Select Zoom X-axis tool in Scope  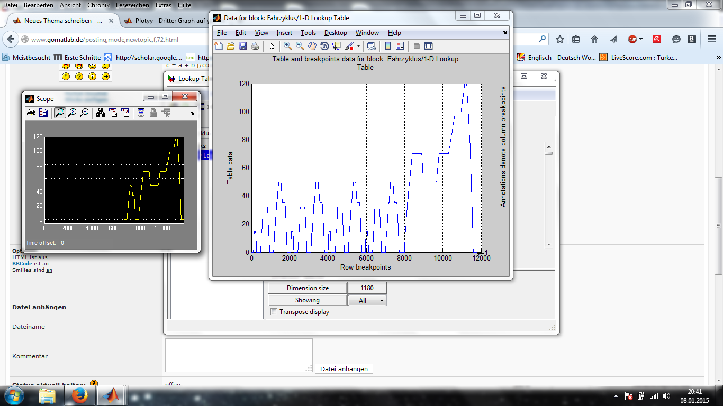click(72, 113)
